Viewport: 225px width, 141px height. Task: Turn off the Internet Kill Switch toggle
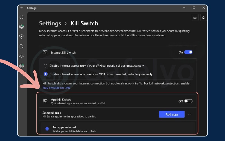pos(188,52)
